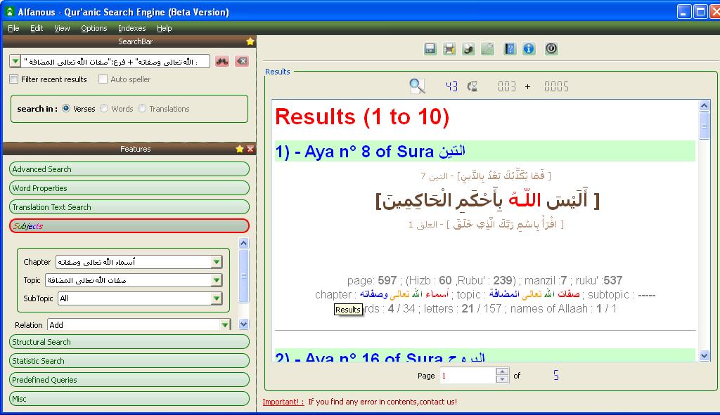The image size is (720, 415).
Task: Open the SubTopic dropdown
Action: pos(217,298)
